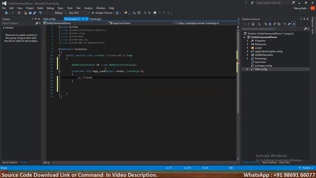Collapse the Page_Load method outlining box

tap(59, 71)
